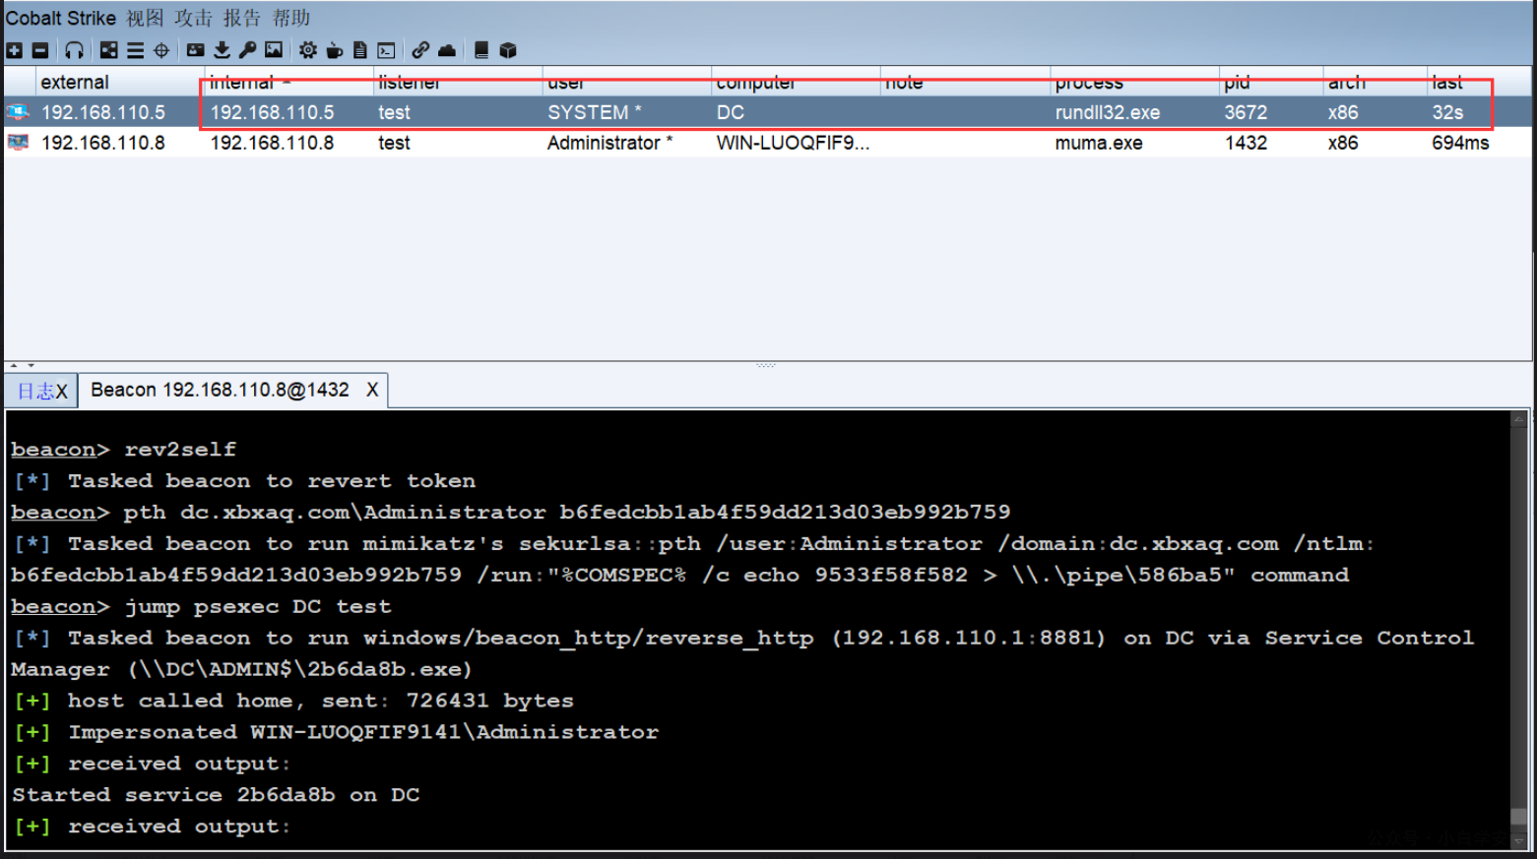Click the 'jump psexec DC test' console line
The image size is (1537, 859).
click(x=201, y=606)
